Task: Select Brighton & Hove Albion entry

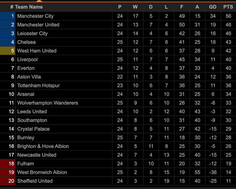Action: pyautogui.click(x=43, y=146)
